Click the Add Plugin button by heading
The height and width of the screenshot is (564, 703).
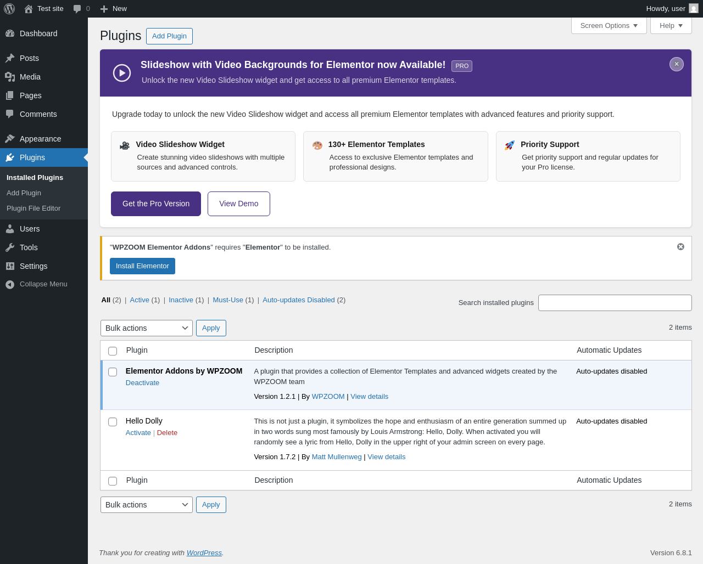coord(169,36)
